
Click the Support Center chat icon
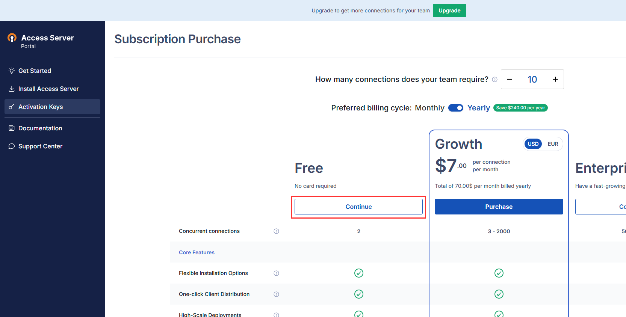pyautogui.click(x=12, y=146)
